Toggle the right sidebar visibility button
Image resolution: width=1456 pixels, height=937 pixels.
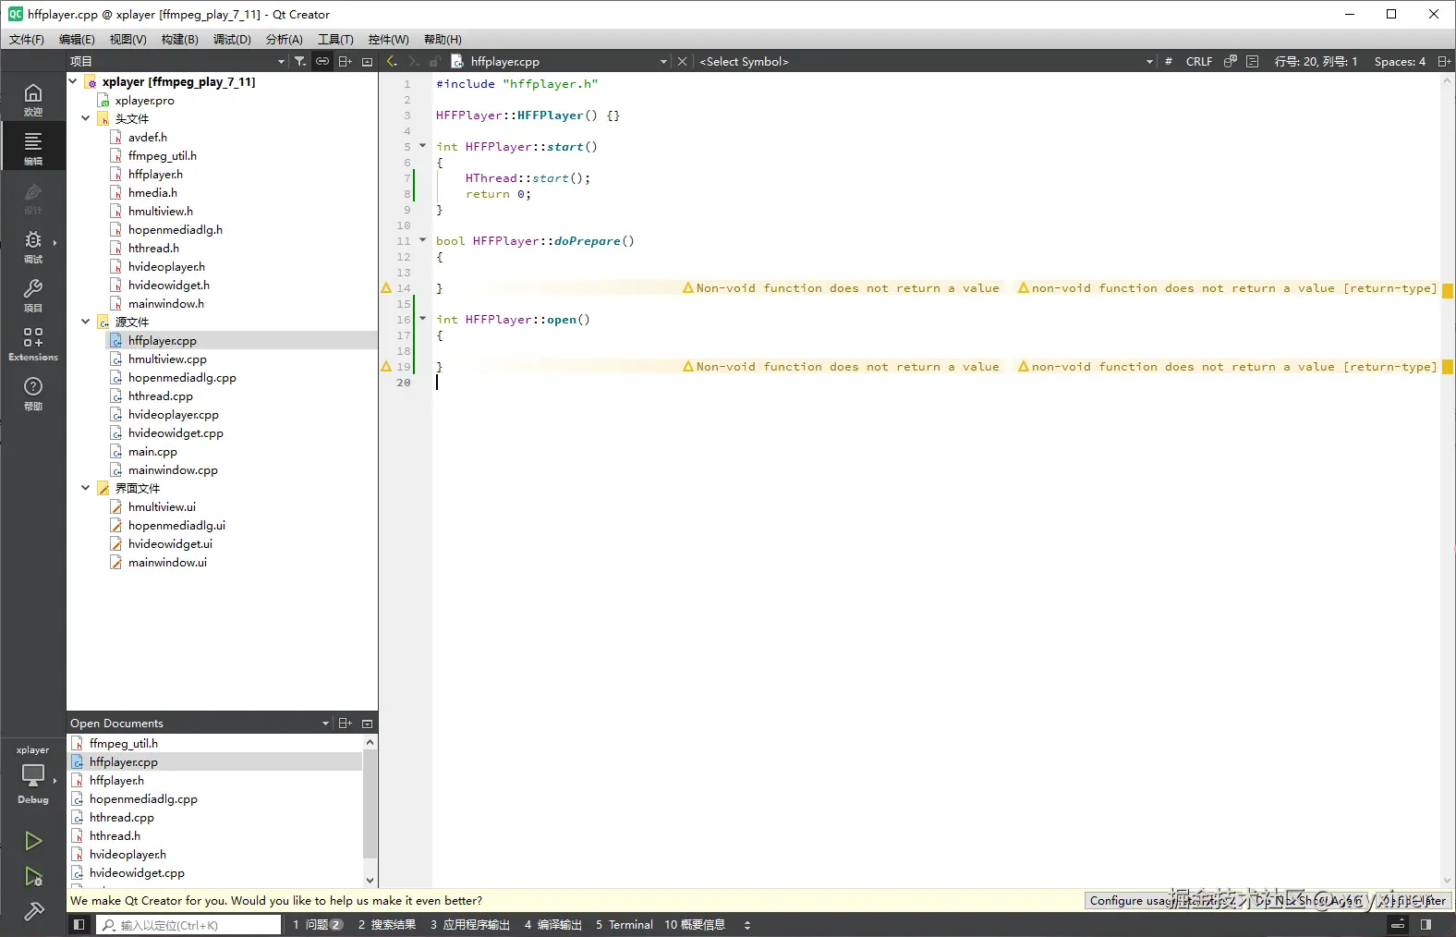(1426, 924)
